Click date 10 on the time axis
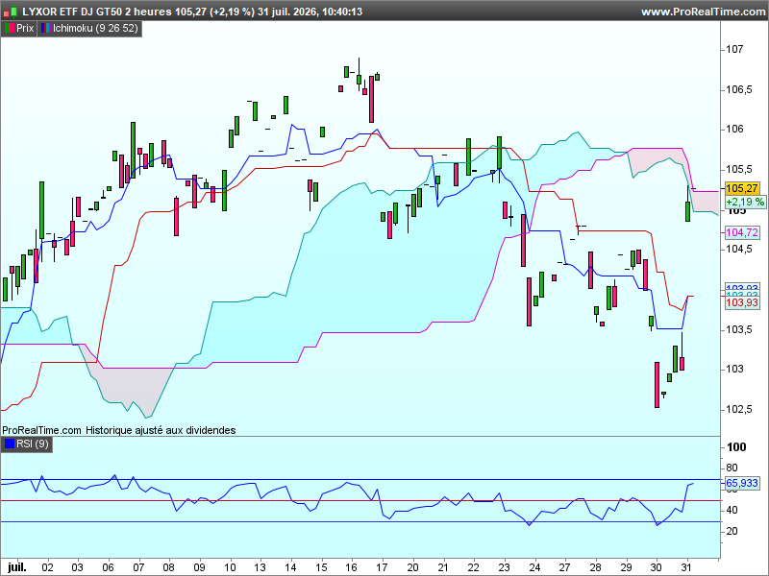Image resolution: width=769 pixels, height=576 pixels. [230, 567]
